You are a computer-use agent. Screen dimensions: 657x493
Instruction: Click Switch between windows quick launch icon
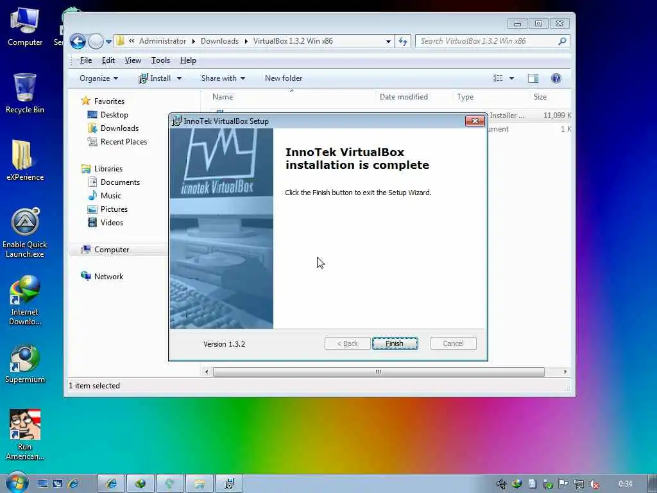(58, 484)
